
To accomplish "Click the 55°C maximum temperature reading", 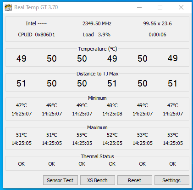I will coord(82,135).
